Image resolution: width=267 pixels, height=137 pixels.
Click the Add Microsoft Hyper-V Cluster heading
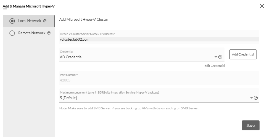(x=84, y=19)
